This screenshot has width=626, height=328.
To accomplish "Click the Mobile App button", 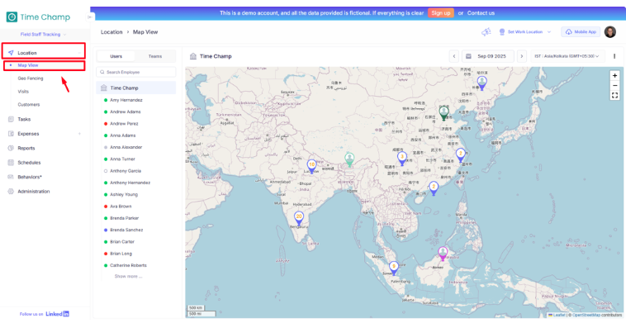I will tap(581, 32).
